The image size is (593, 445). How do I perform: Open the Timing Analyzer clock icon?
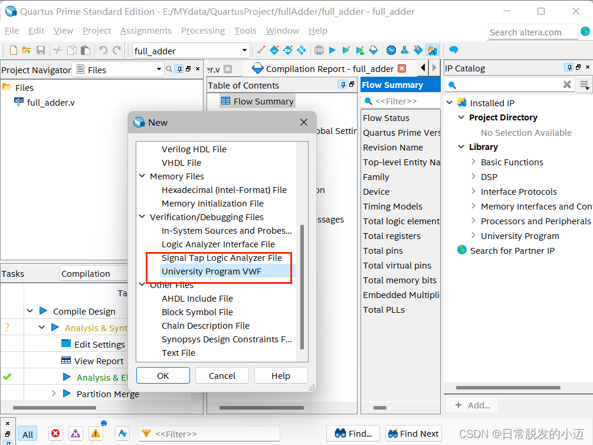391,50
